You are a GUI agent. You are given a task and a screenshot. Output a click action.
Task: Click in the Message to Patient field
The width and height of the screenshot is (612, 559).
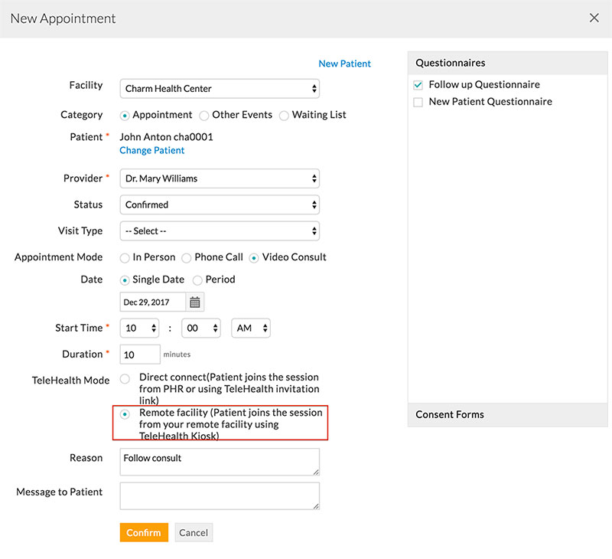click(x=220, y=495)
